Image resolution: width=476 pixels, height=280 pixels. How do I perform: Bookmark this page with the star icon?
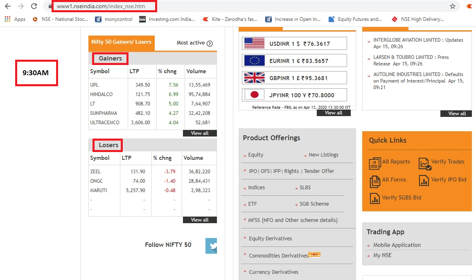point(453,6)
